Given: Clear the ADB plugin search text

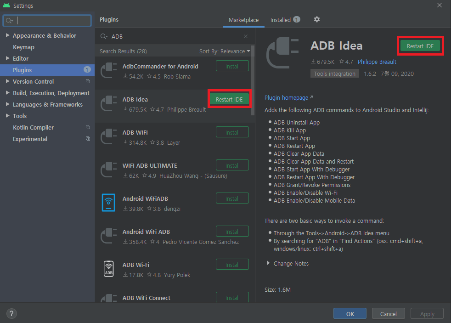Looking at the screenshot, I should [x=246, y=36].
